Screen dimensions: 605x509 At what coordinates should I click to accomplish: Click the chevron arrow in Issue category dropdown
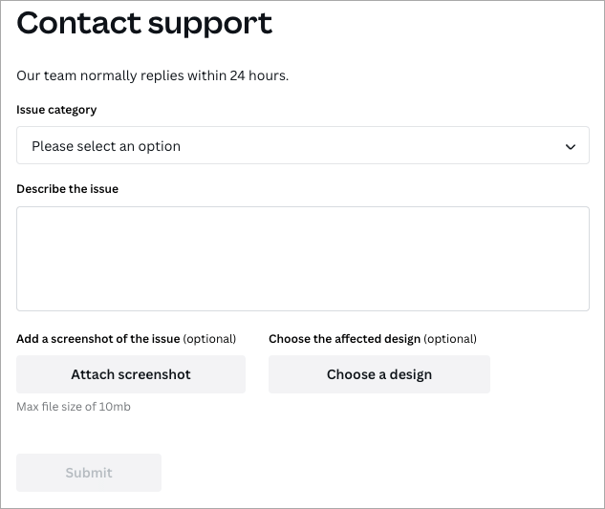click(x=571, y=147)
